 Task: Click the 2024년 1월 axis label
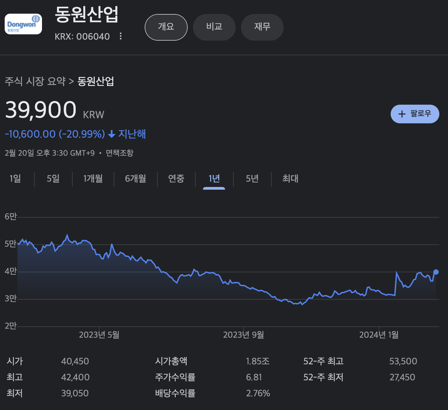point(379,335)
